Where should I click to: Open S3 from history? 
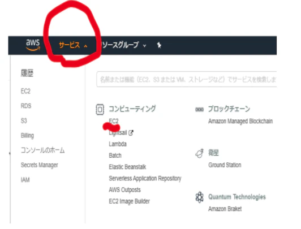(24, 120)
